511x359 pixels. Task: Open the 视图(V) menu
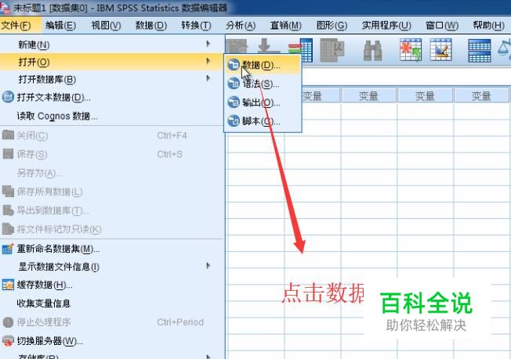pos(106,25)
